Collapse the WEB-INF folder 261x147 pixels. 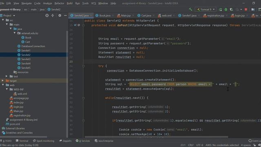coord(7,89)
